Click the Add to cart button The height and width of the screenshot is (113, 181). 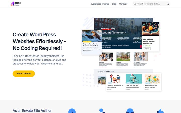click(x=147, y=49)
